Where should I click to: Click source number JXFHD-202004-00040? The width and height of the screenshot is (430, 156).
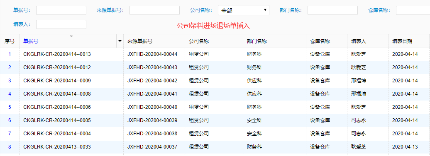click(152, 107)
